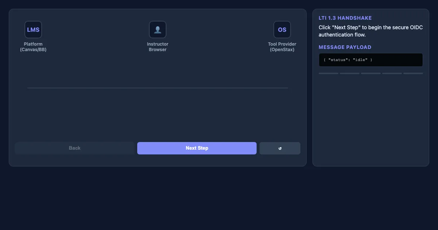Image resolution: width=438 pixels, height=230 pixels.
Task: Click the "LTI 1.3 HANDSHAKE" heading
Action: pyautogui.click(x=345, y=18)
